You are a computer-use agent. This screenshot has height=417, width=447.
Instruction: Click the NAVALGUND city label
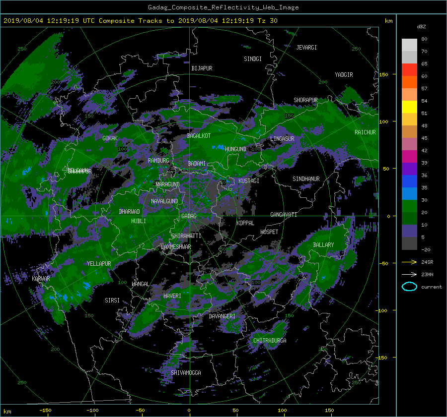[x=164, y=201]
